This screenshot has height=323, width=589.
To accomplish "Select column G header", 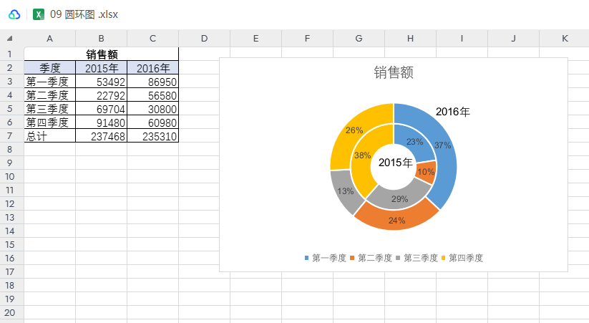I will 359,39.
